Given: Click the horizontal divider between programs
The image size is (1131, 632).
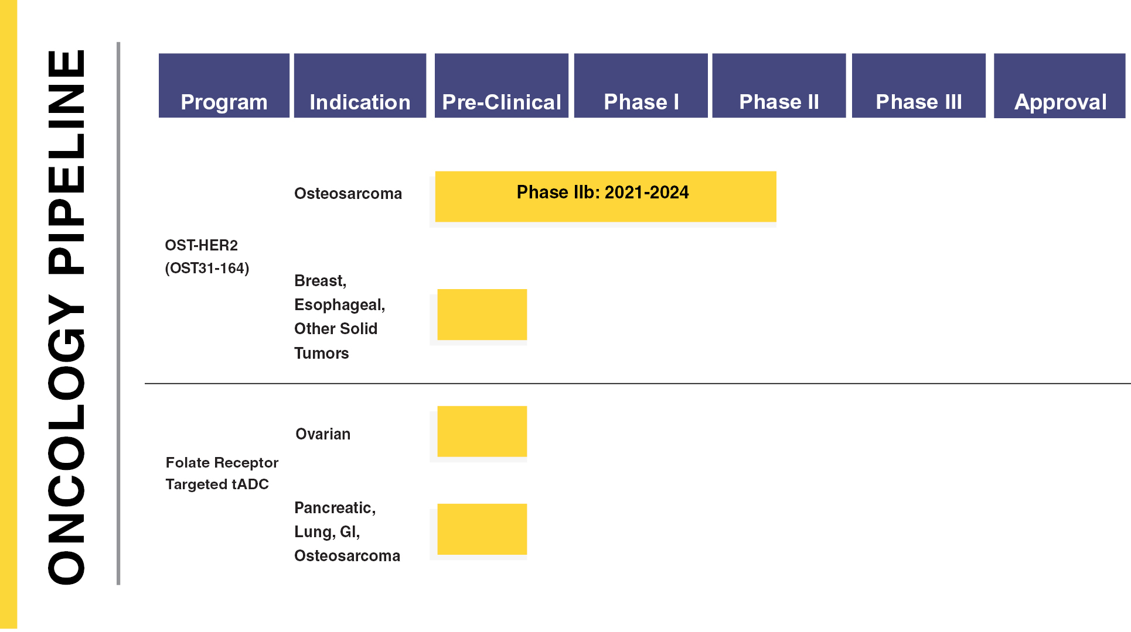Looking at the screenshot, I should (638, 383).
